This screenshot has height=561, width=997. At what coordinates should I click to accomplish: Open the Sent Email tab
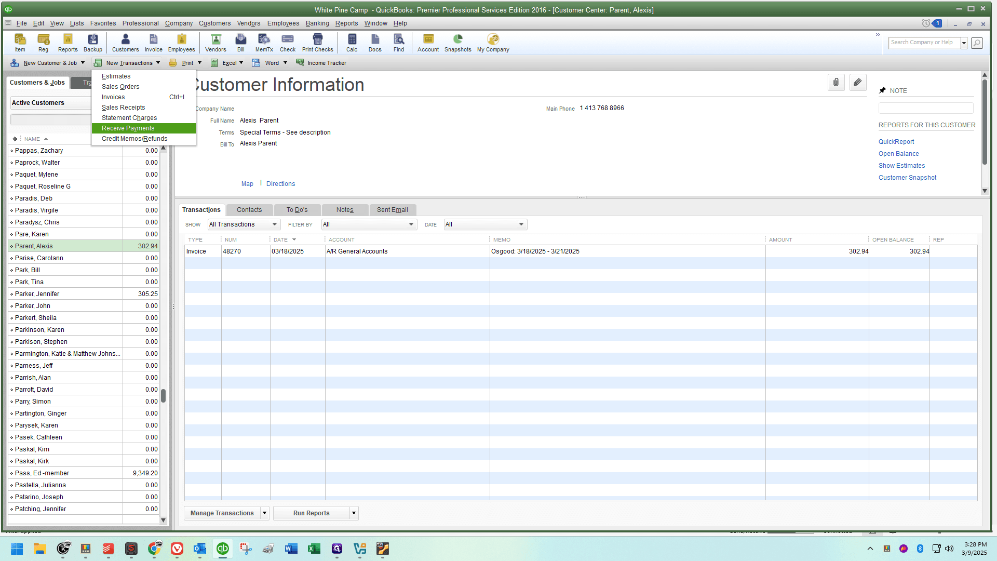tap(393, 210)
